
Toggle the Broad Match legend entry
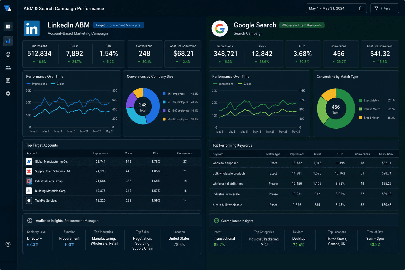click(x=377, y=118)
